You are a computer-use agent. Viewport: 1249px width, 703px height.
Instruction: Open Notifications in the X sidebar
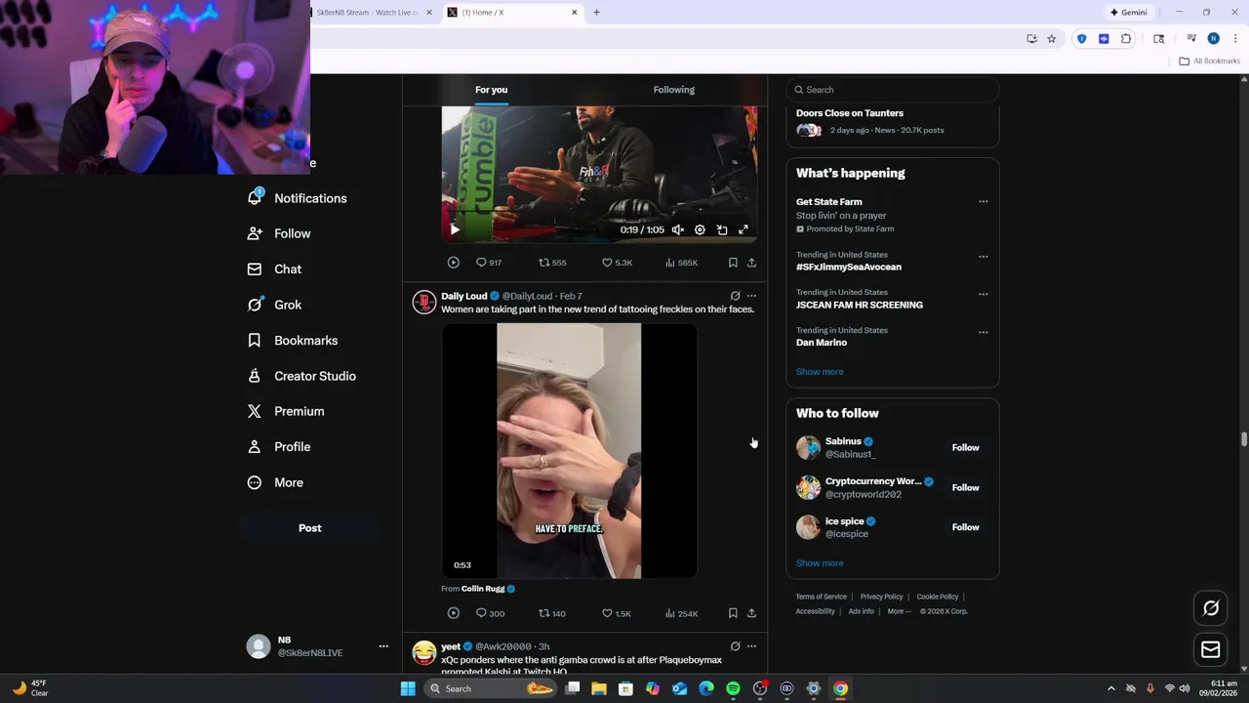pos(298,198)
